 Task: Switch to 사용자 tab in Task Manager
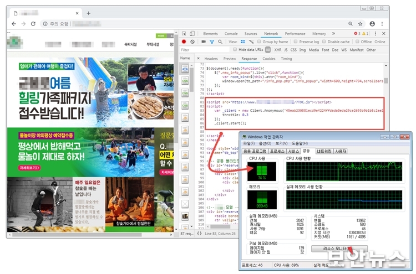point(341,151)
